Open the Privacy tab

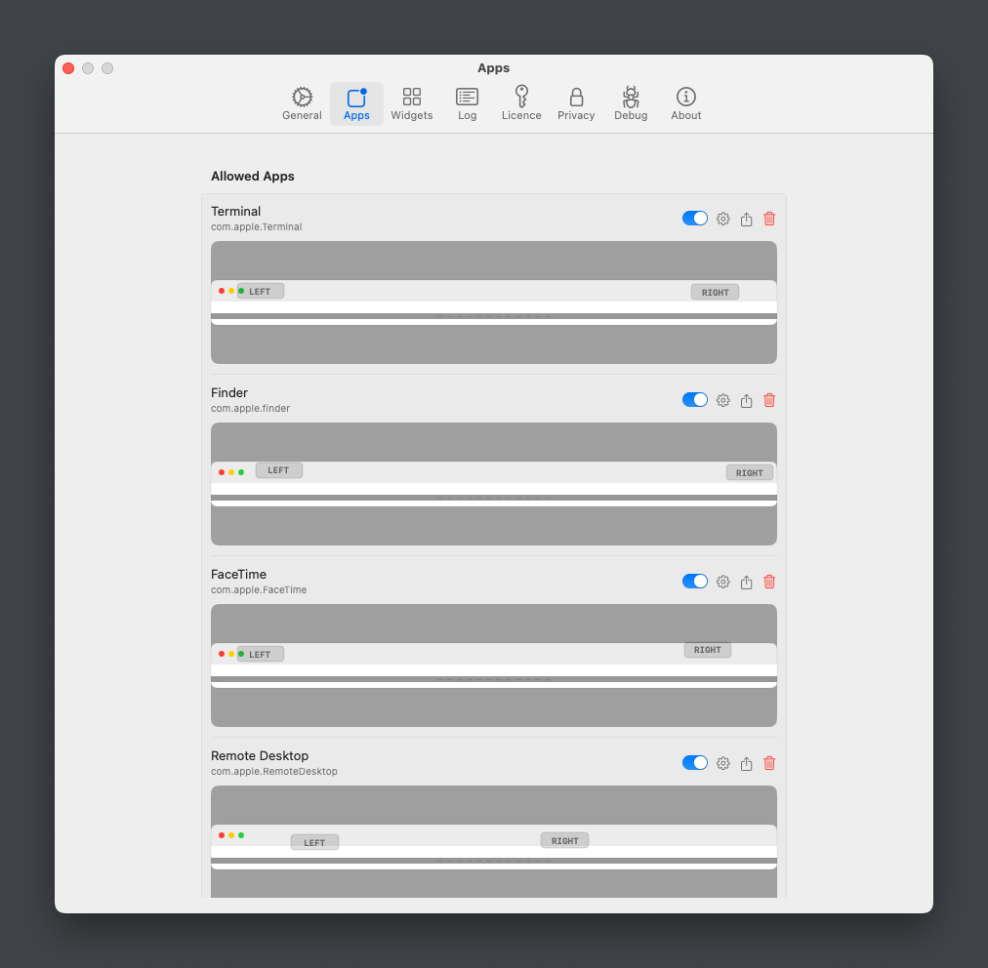click(576, 103)
